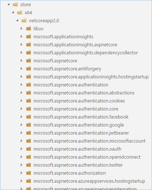Click folder icon for authentication.abstractions

[29, 93]
